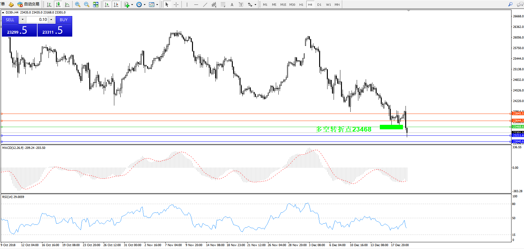524x249 pixels.
Task: Expand the chart templates dropdown
Action: pos(157,4)
